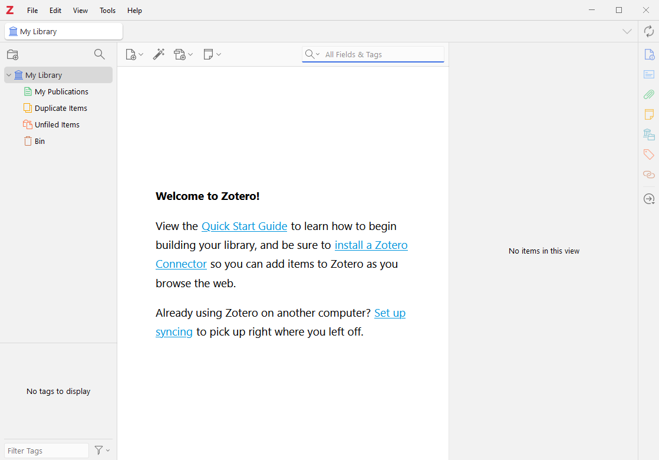This screenshot has width=659, height=460.
Task: Click the Quick Start Guide link
Action: (x=244, y=226)
